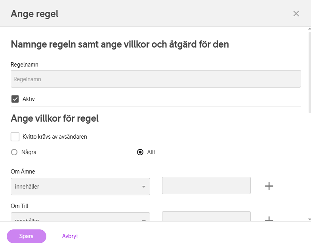This screenshot has width=311, height=250.
Task: Uncheck the Aktiv checkbox
Action: point(15,99)
